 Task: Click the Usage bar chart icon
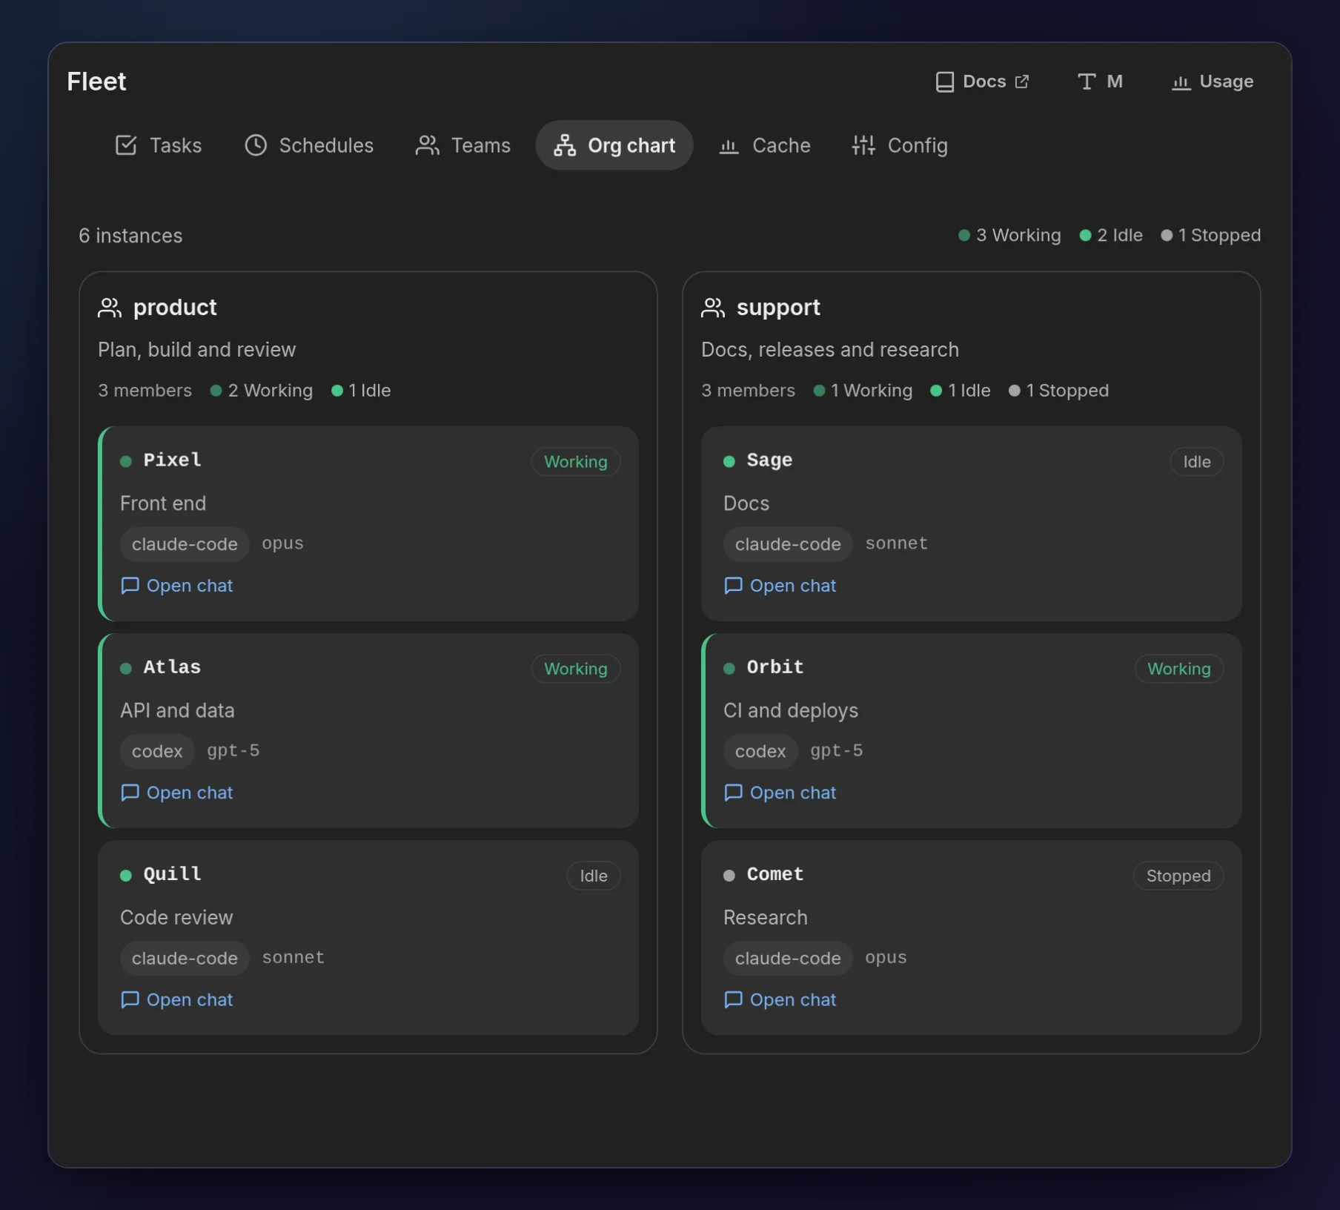coord(1181,82)
